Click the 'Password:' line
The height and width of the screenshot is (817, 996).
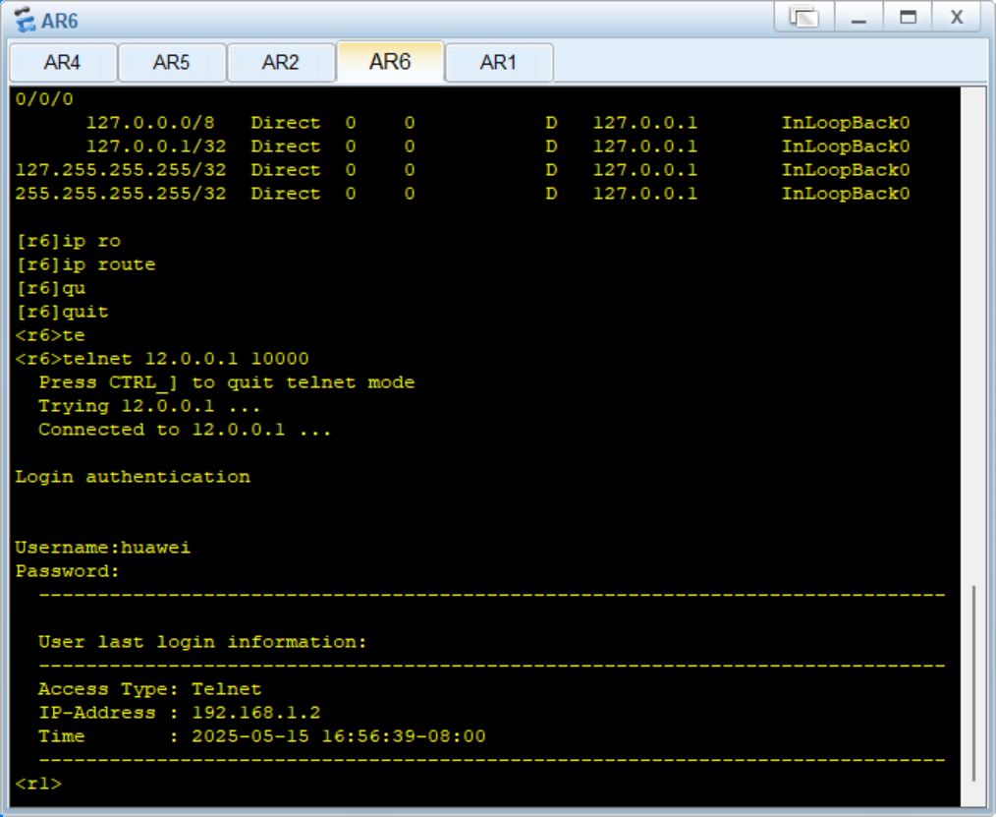coord(68,571)
